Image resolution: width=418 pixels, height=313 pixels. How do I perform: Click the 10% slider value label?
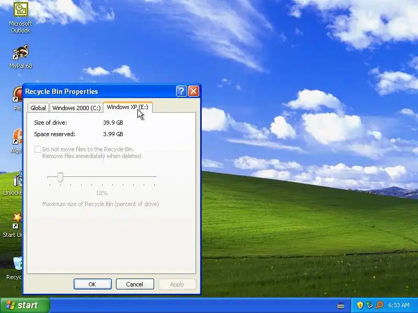tap(101, 193)
